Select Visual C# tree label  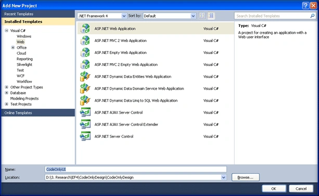coord(18,31)
